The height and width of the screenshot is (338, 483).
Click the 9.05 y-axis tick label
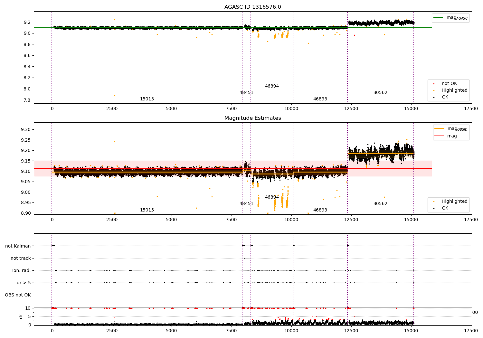[x=26, y=182]
